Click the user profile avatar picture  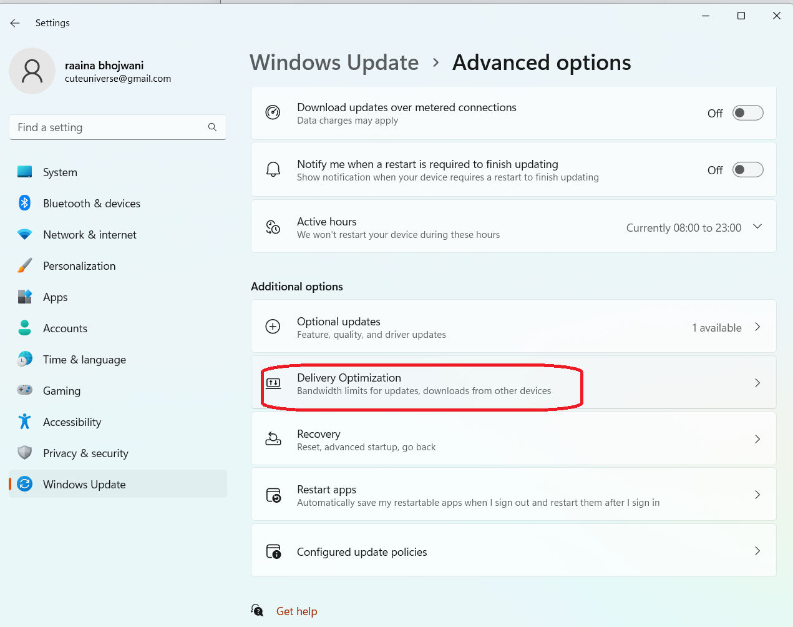(x=32, y=71)
